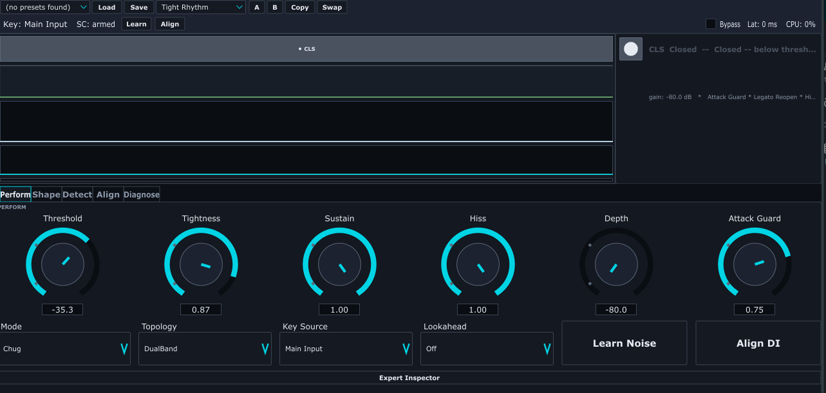The width and height of the screenshot is (826, 393).
Task: Click the Learn Noise button
Action: 624,343
